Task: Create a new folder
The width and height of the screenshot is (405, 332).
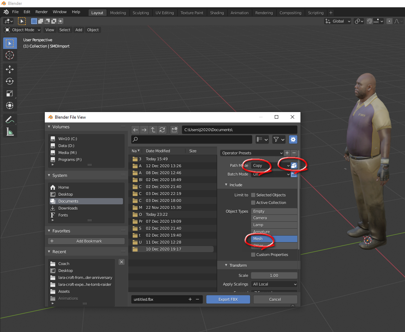Action: tap(174, 130)
